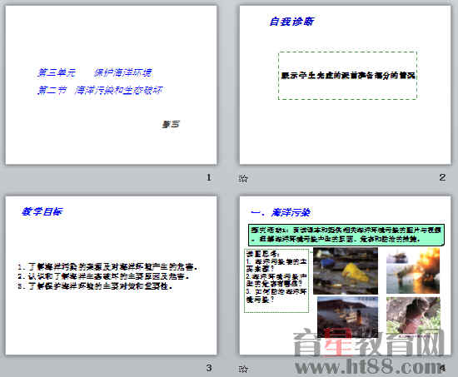Click slide number 3 label
The width and height of the screenshot is (458, 377).
(209, 368)
